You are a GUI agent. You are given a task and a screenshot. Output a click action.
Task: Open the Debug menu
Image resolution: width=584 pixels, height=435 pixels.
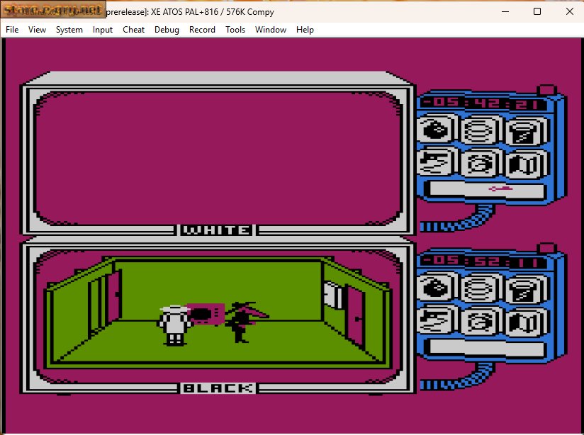tap(167, 30)
